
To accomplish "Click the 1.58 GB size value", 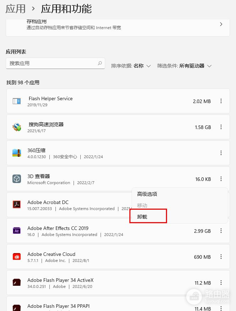I will [203, 127].
